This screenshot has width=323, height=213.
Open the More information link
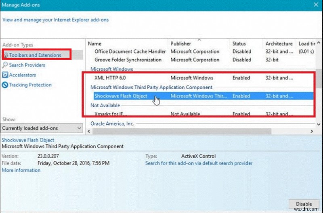(21, 170)
